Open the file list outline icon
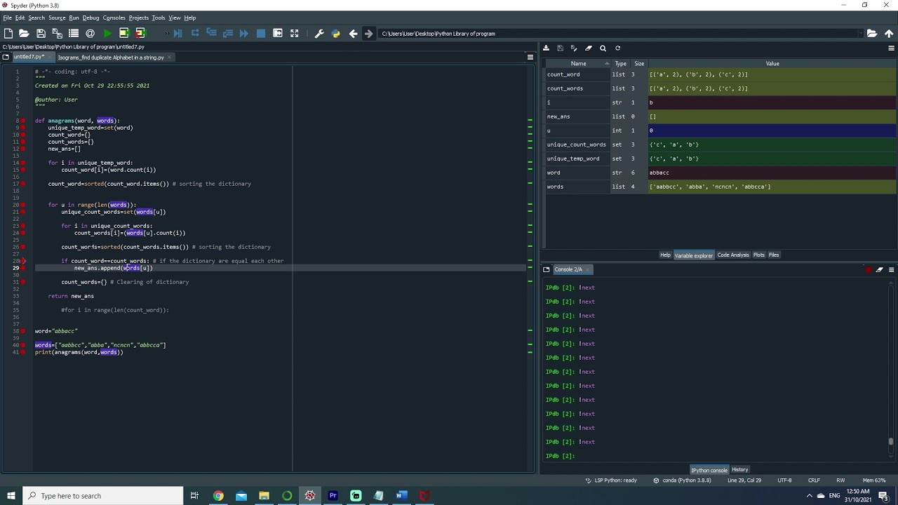This screenshot has width=898, height=505. tap(74, 33)
